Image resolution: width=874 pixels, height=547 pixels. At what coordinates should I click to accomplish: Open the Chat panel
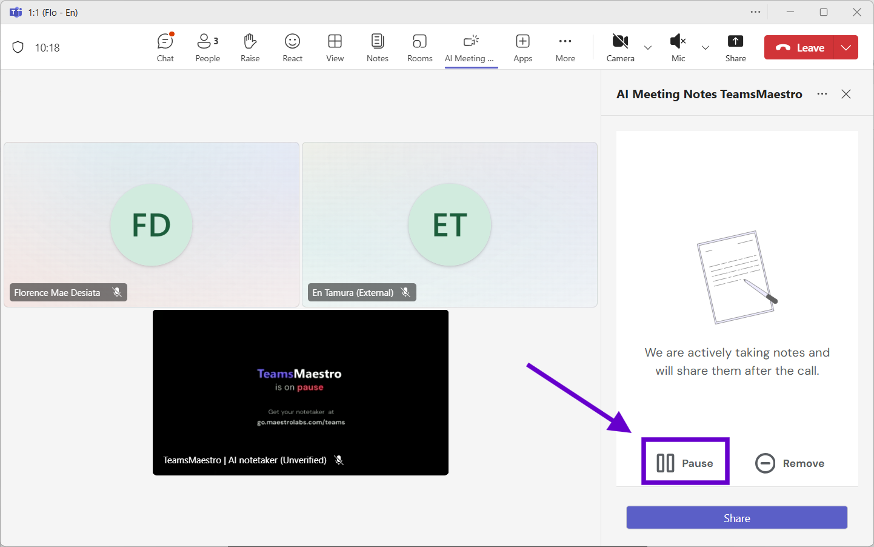tap(165, 48)
